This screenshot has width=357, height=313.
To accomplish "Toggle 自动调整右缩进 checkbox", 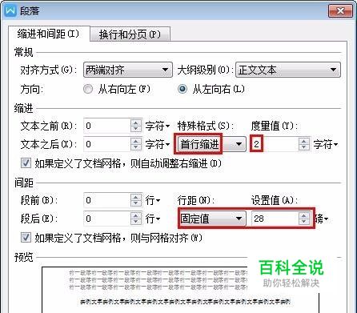I will tap(26, 163).
